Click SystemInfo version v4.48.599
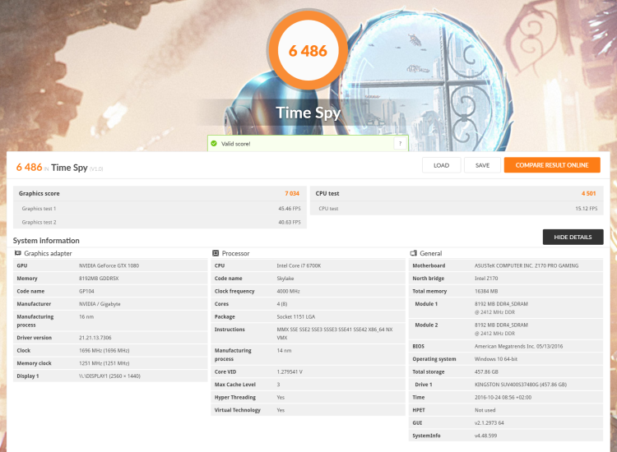Viewport: 617px width, 452px height. tap(485, 436)
